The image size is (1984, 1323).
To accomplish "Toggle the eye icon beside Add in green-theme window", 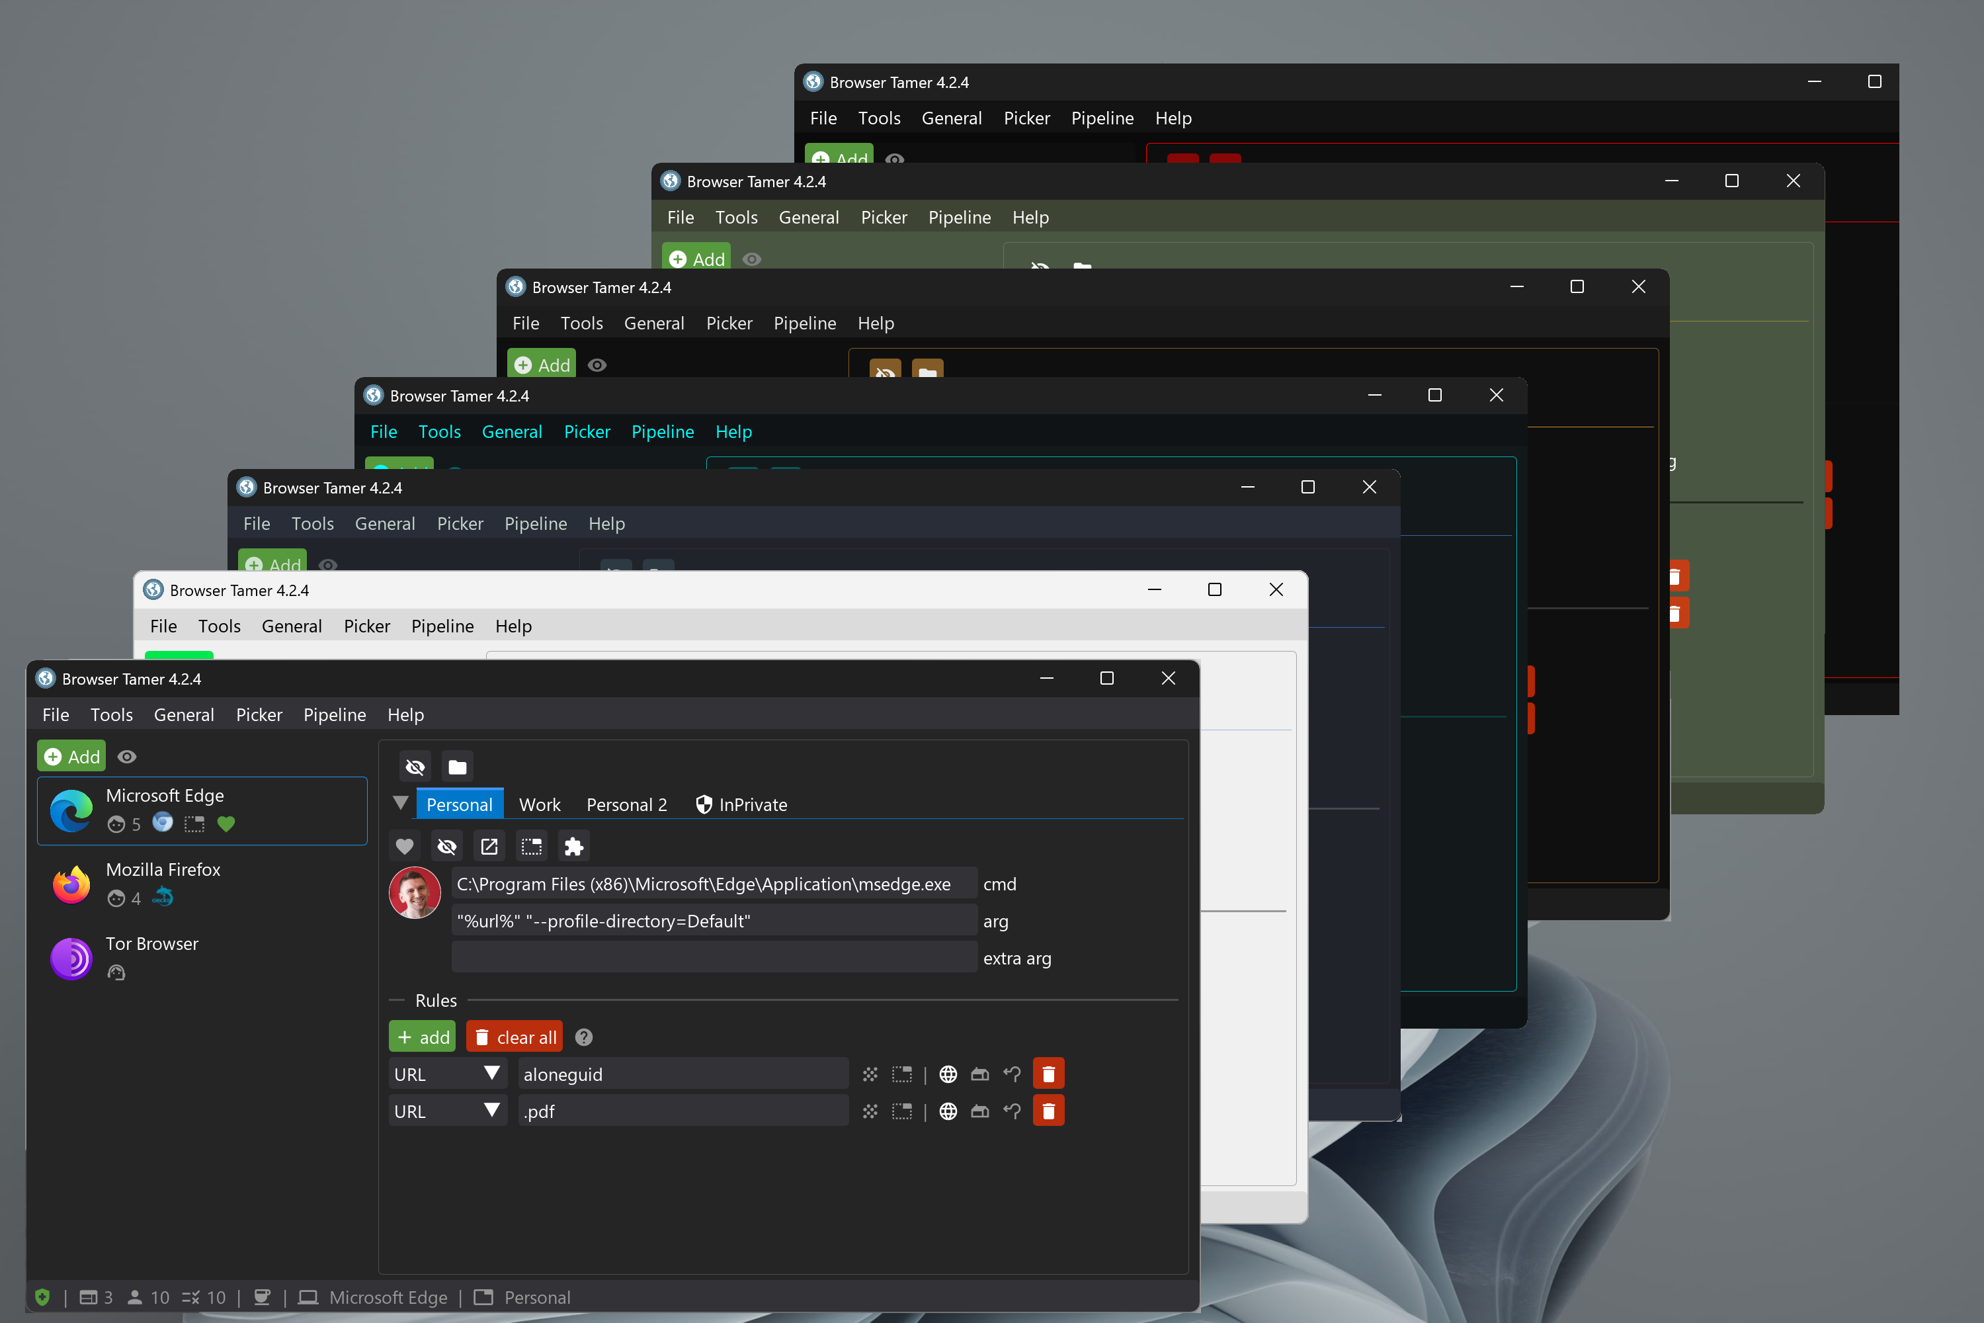I will pos(751,259).
